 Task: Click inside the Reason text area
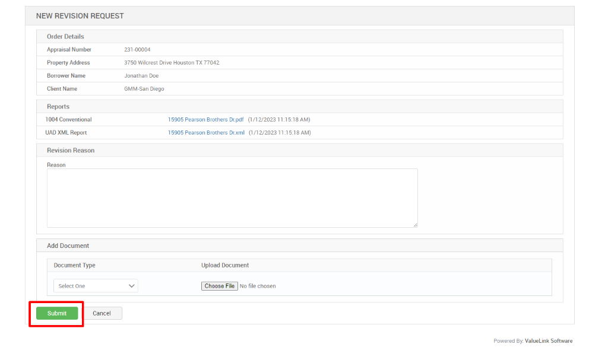click(232, 196)
